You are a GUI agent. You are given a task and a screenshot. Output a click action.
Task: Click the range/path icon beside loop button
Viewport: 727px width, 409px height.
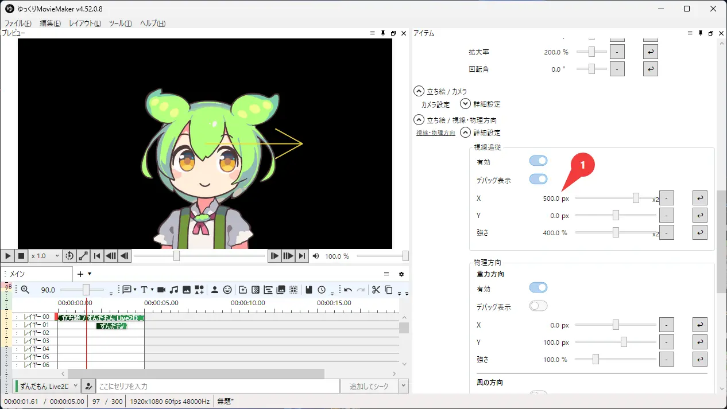83,256
